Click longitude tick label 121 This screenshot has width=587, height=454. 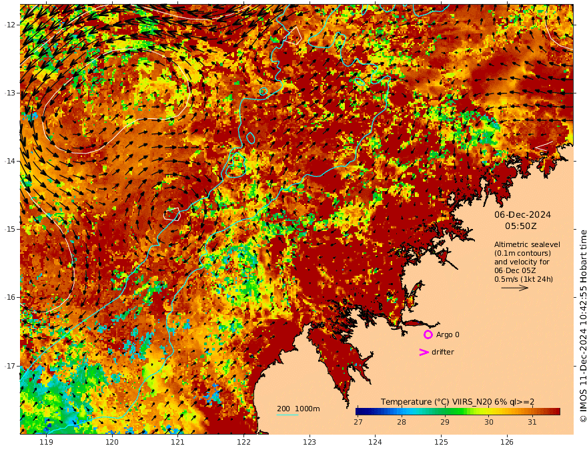pyautogui.click(x=177, y=442)
